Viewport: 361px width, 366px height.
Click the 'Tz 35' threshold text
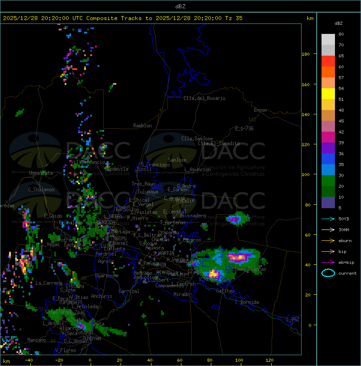(x=234, y=18)
